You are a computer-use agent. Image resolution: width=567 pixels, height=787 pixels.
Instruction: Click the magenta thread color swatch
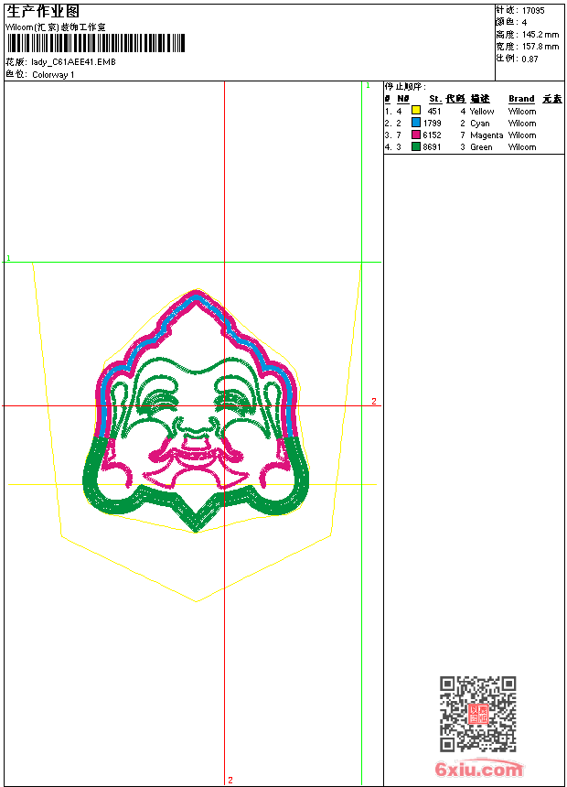416,135
